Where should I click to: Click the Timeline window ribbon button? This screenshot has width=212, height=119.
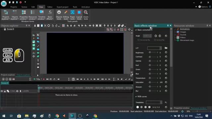41,15
